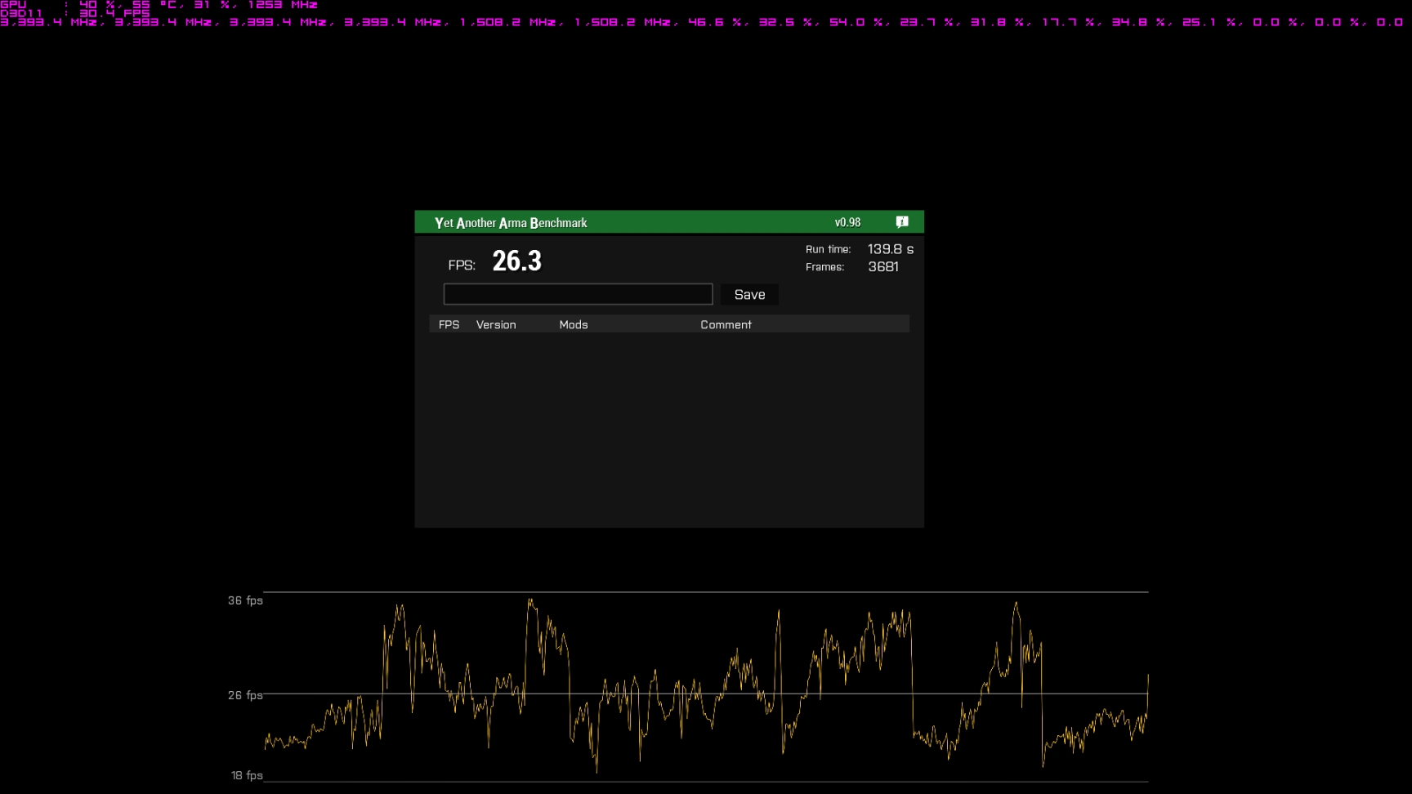Click the 36 fps graph axis label
The image size is (1412, 794).
(245, 600)
